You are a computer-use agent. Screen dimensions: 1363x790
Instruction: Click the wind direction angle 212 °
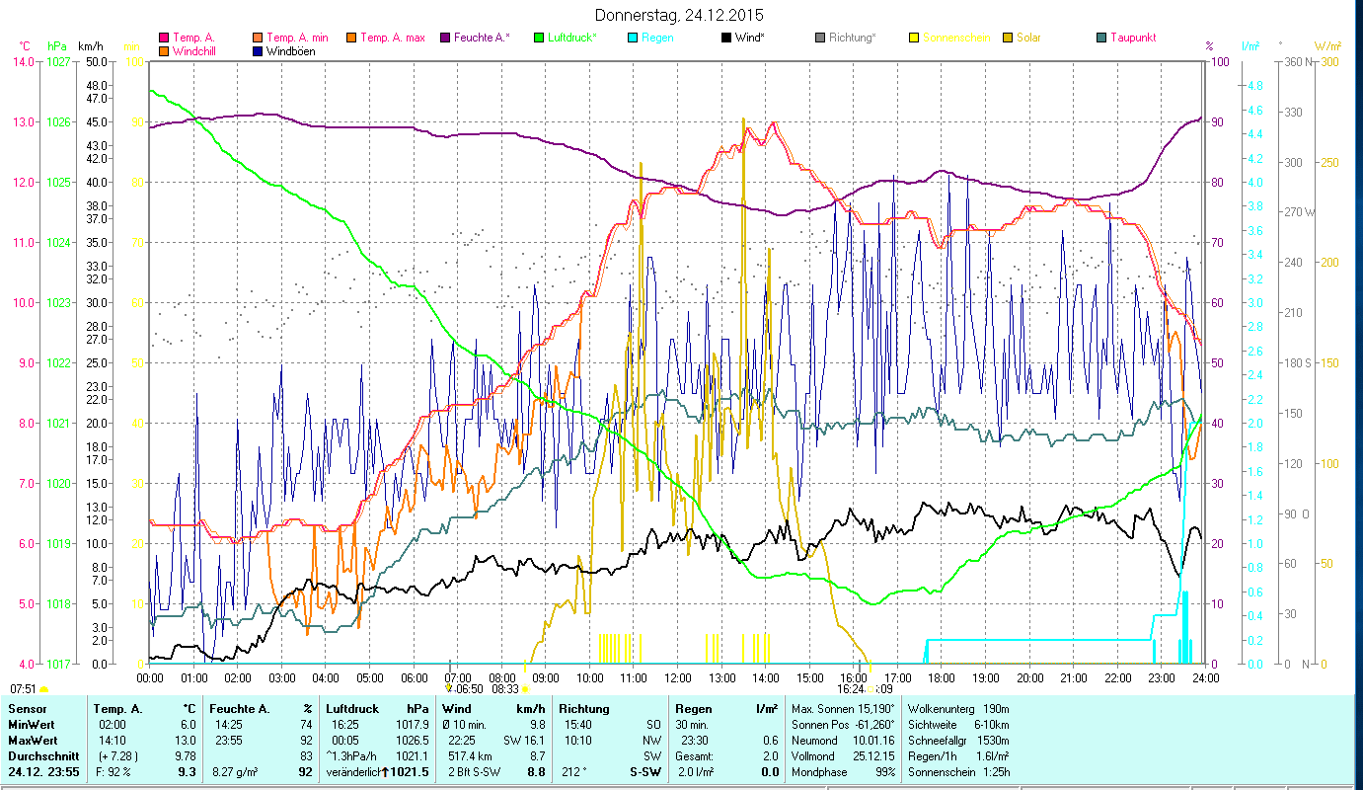tap(574, 772)
